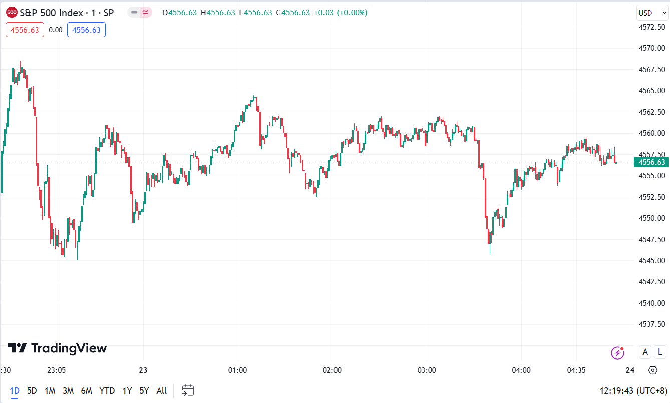
Task: Click the red S&P 500 symbol logo
Action: click(x=12, y=12)
